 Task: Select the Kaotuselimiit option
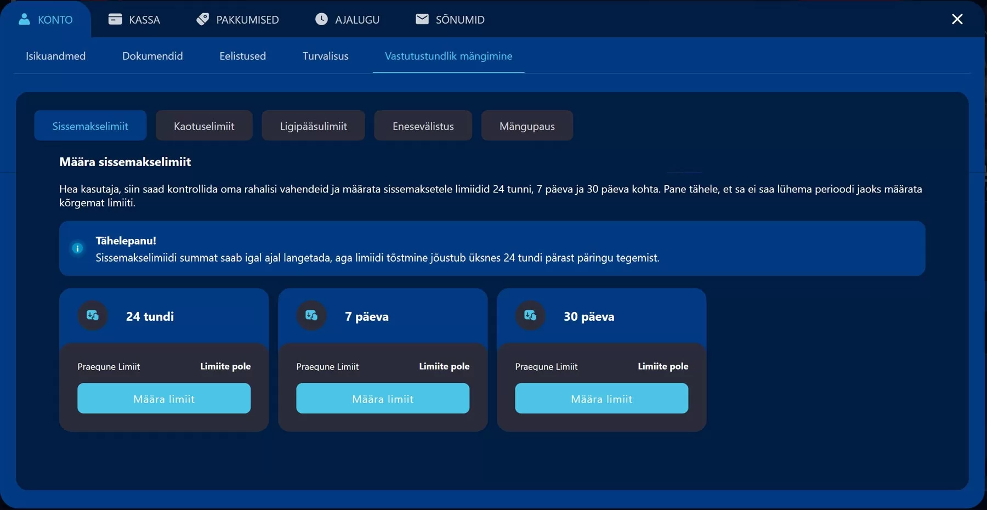tap(204, 126)
